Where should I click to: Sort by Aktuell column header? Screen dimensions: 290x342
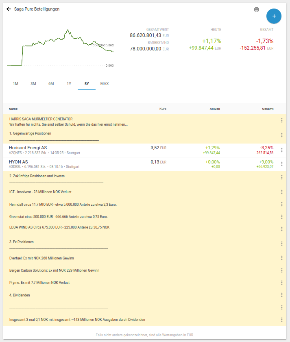point(215,109)
